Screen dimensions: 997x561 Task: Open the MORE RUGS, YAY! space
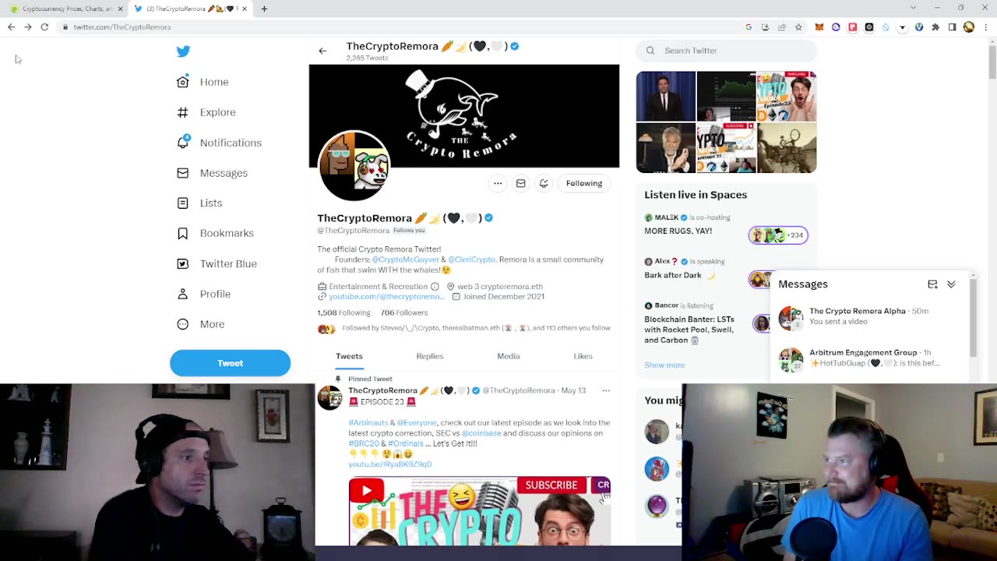tap(678, 231)
